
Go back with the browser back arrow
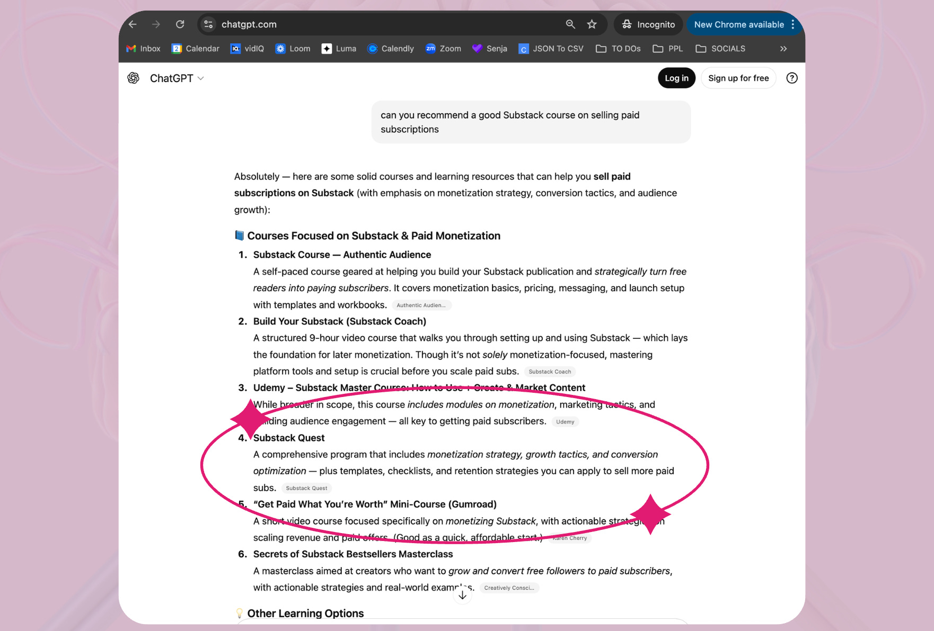tap(133, 24)
